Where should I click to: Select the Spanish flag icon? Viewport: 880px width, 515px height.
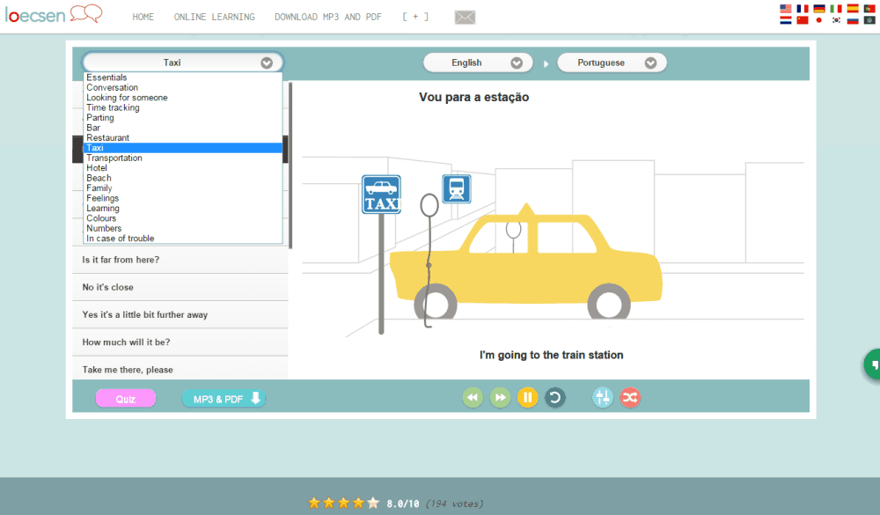853,9
